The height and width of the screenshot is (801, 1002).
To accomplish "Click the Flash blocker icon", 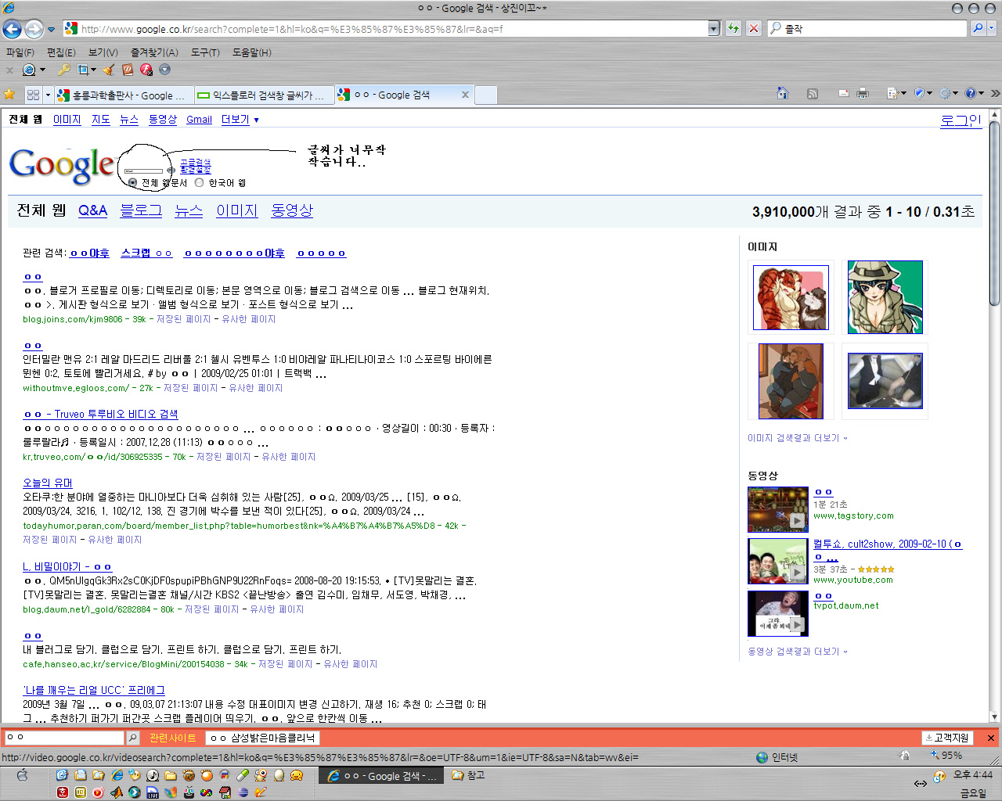I will (x=146, y=70).
